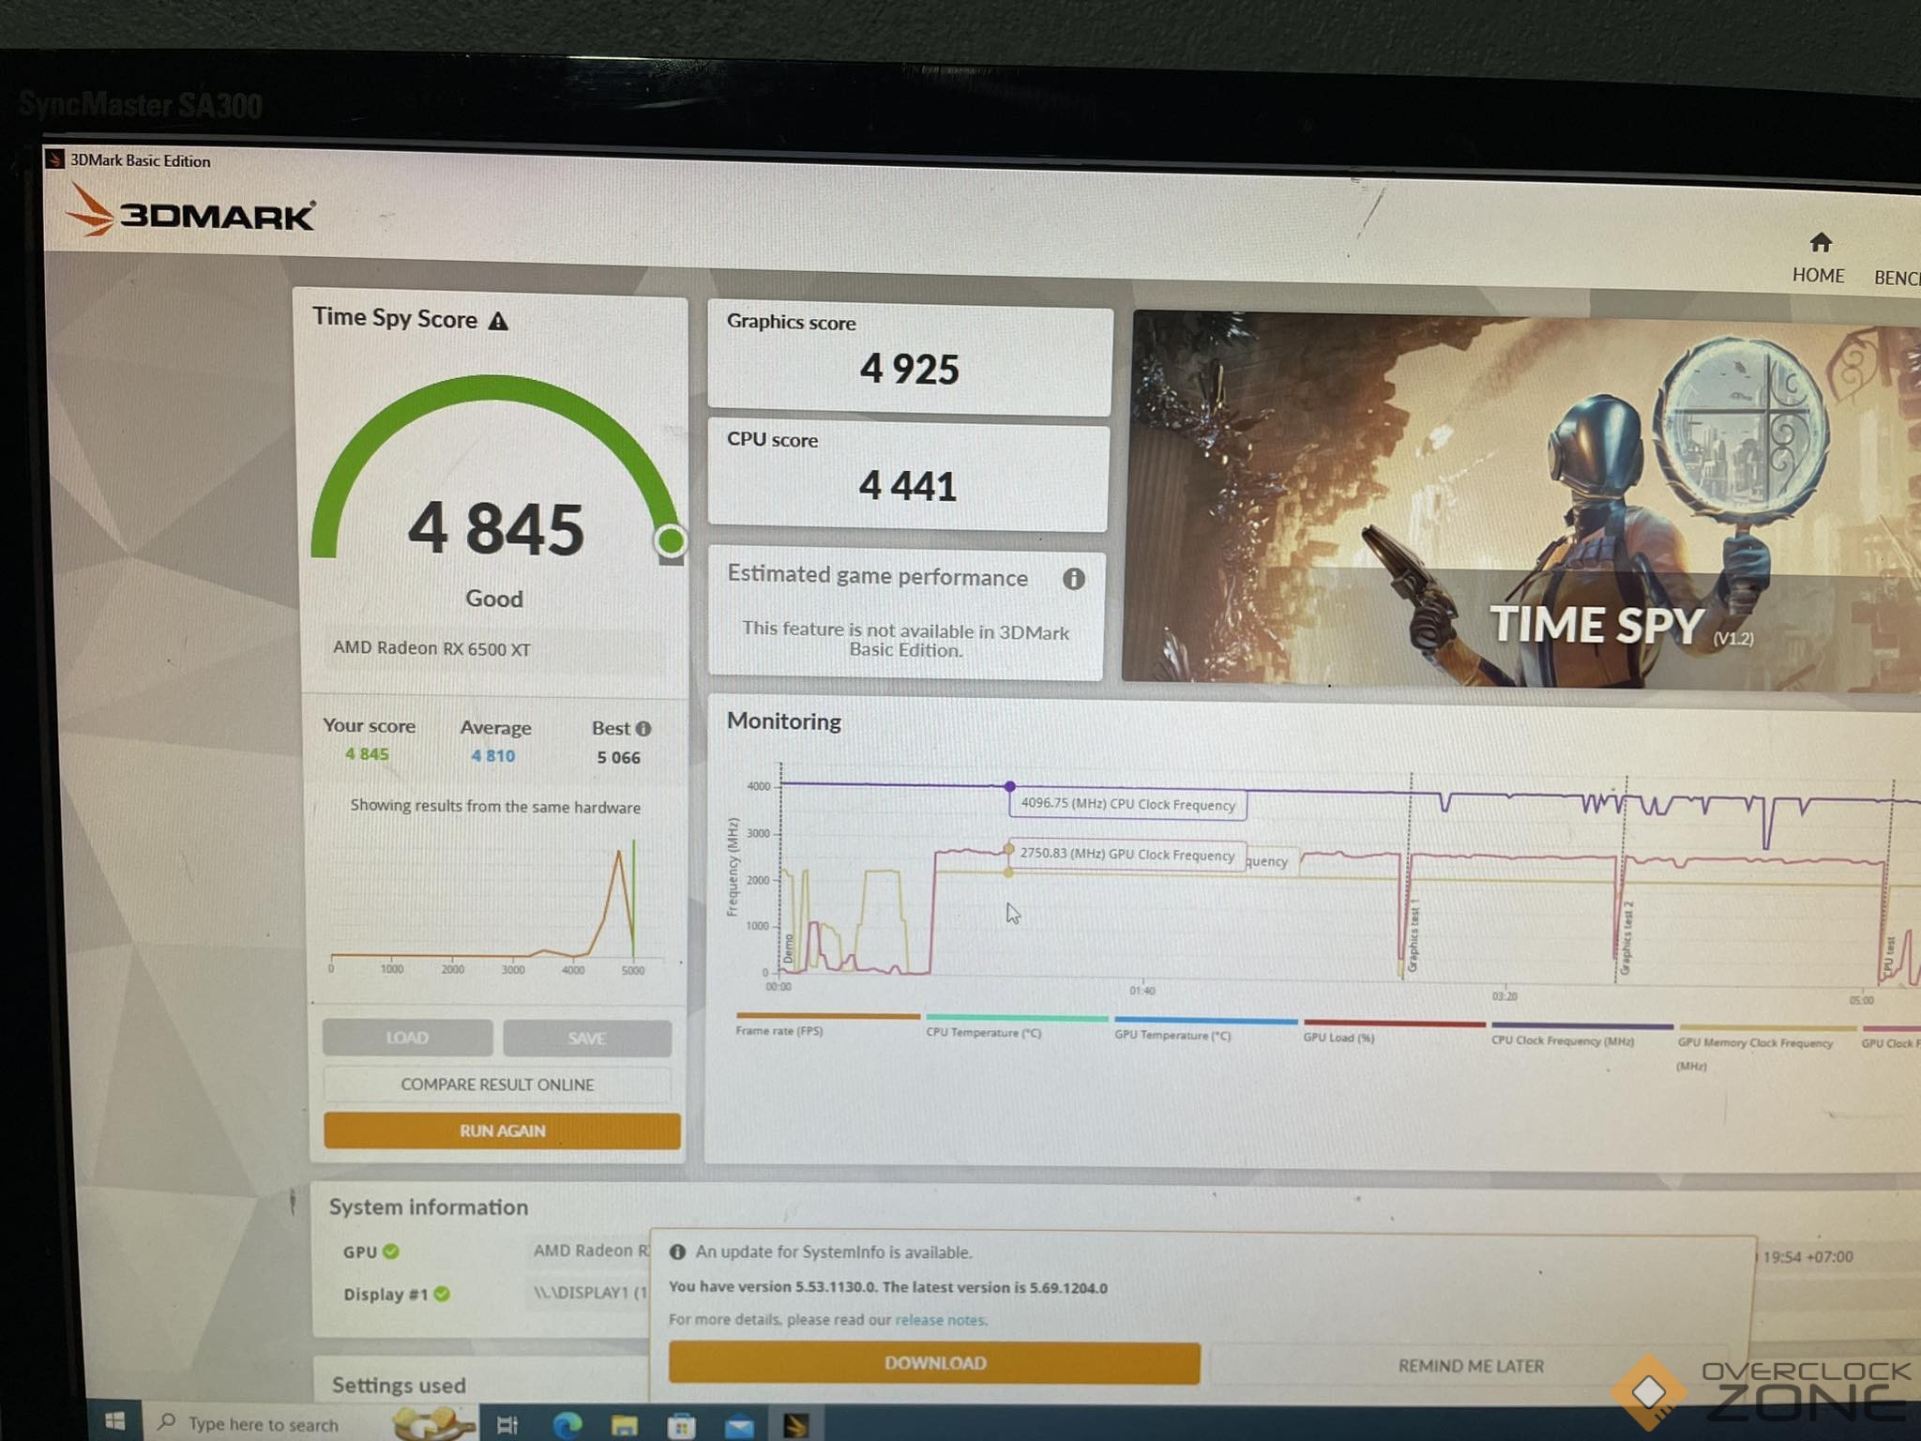Click the 3DMark taskbar icon
1921x1441 pixels.
(x=796, y=1426)
